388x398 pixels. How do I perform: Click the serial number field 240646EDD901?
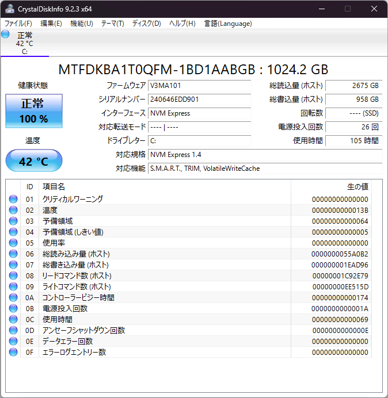tap(199, 99)
